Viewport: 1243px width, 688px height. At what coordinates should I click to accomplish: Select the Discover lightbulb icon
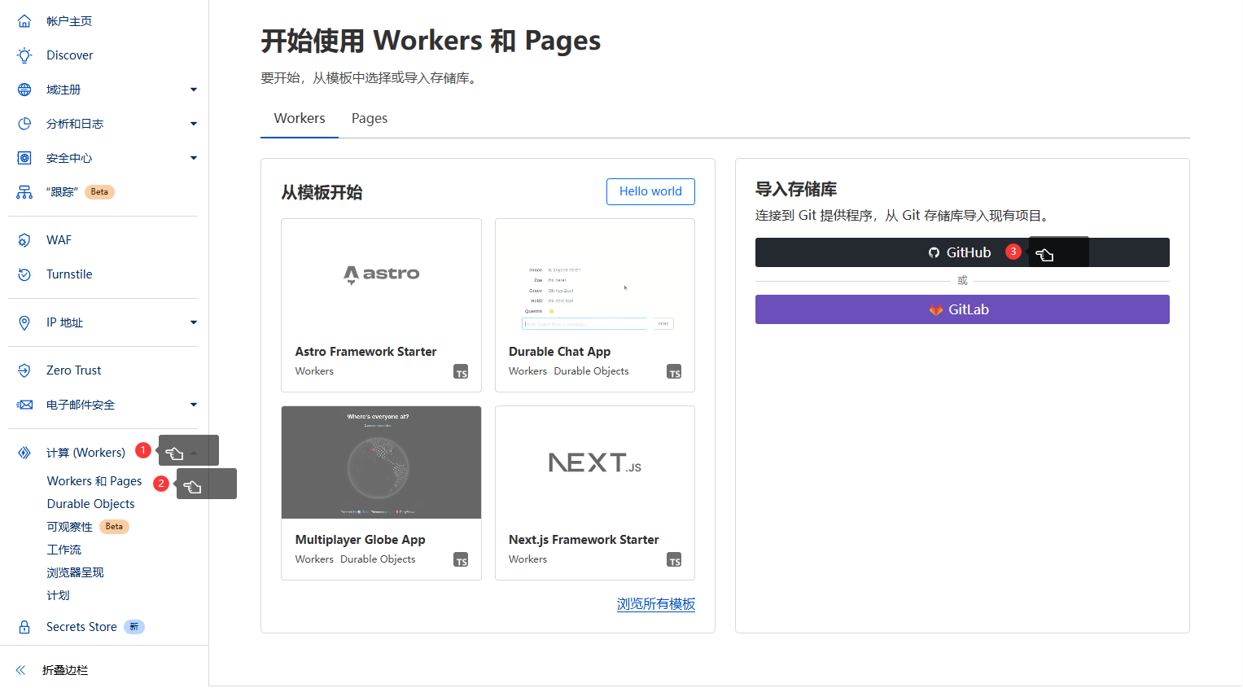24,55
